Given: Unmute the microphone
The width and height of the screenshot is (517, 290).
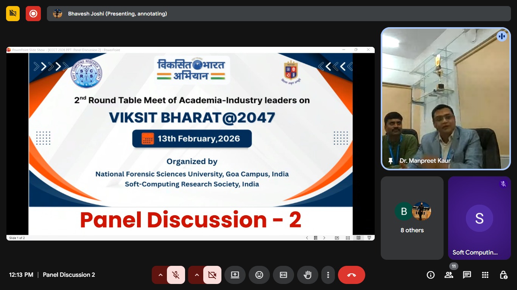Looking at the screenshot, I should (176, 275).
